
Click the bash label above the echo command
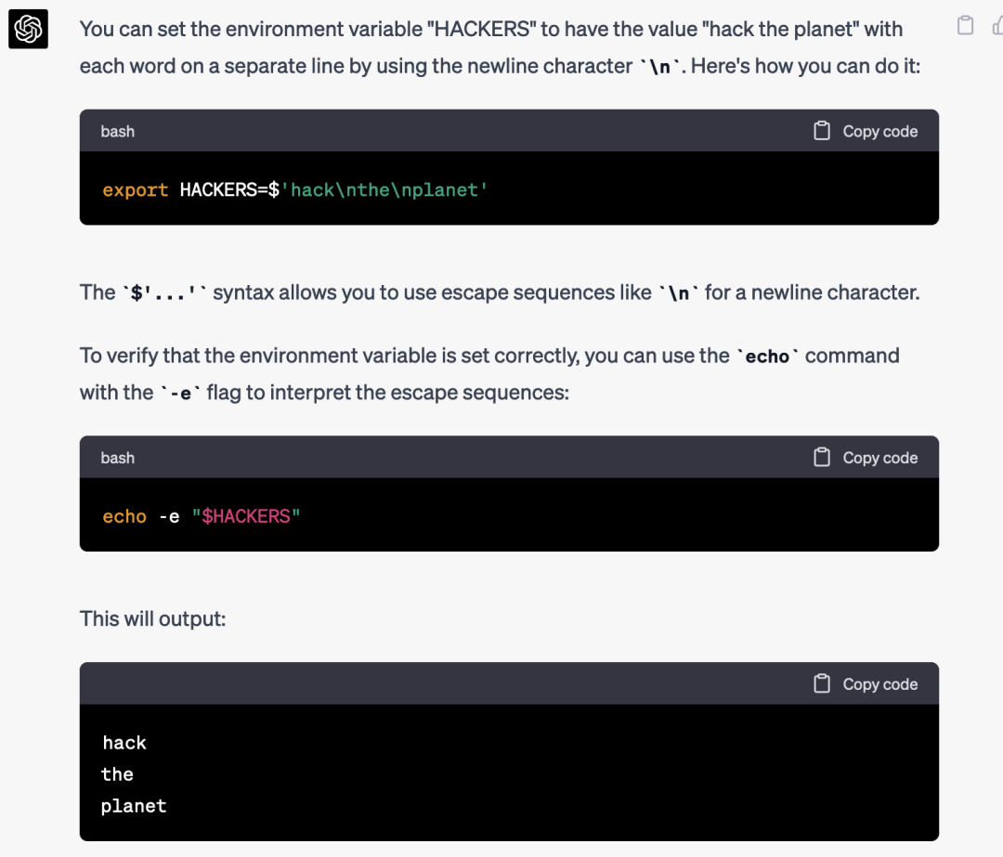coord(118,458)
